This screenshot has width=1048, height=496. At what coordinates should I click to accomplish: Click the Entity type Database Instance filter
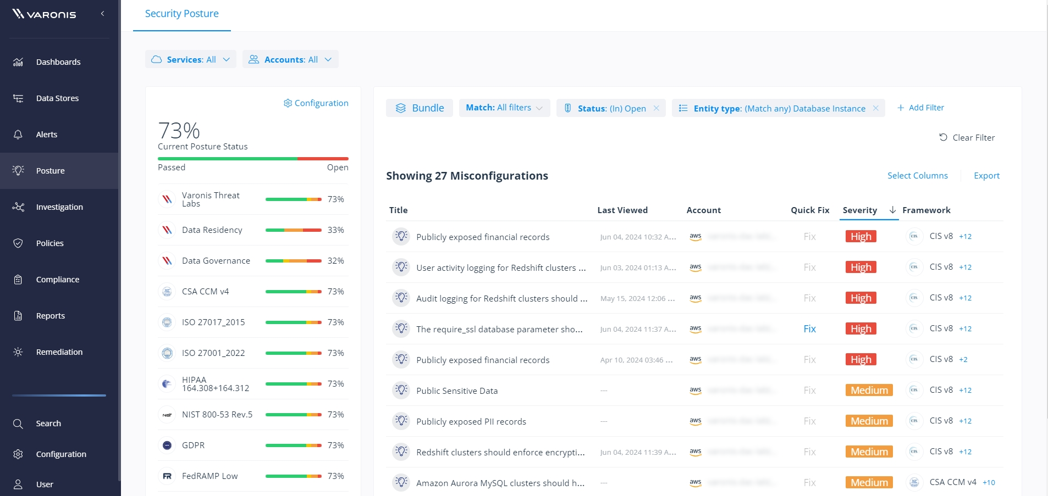click(x=779, y=108)
